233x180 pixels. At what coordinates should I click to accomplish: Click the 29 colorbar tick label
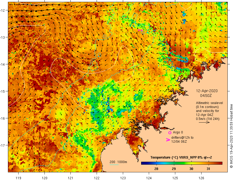click(174, 169)
